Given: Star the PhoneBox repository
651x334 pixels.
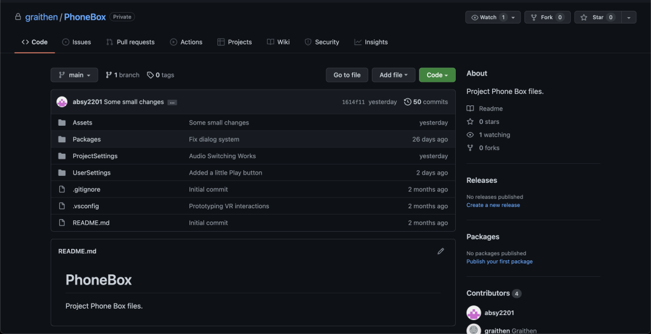Looking at the screenshot, I should pos(598,17).
